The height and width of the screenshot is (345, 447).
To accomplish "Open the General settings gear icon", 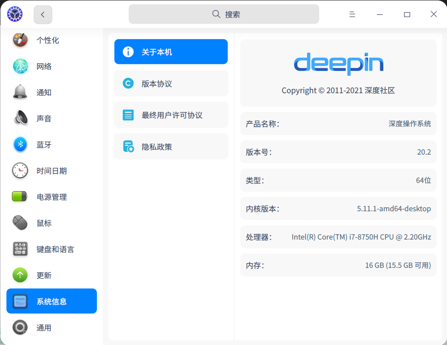I will click(x=20, y=328).
